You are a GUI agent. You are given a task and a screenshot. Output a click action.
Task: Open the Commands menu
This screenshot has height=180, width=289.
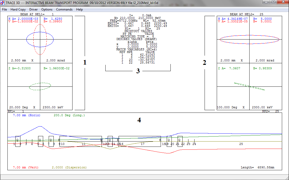coord(64,9)
